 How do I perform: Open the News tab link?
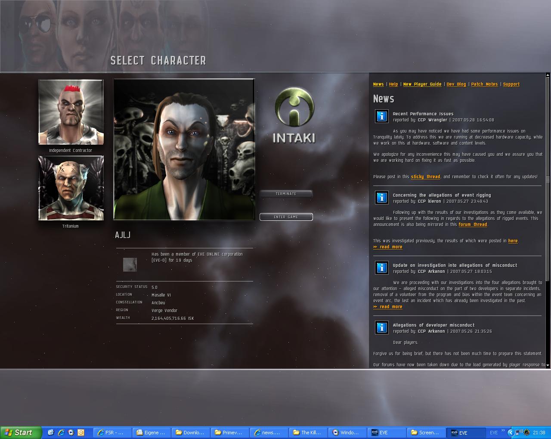378,84
